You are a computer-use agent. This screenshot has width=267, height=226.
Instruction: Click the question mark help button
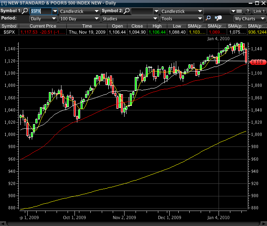247,11
